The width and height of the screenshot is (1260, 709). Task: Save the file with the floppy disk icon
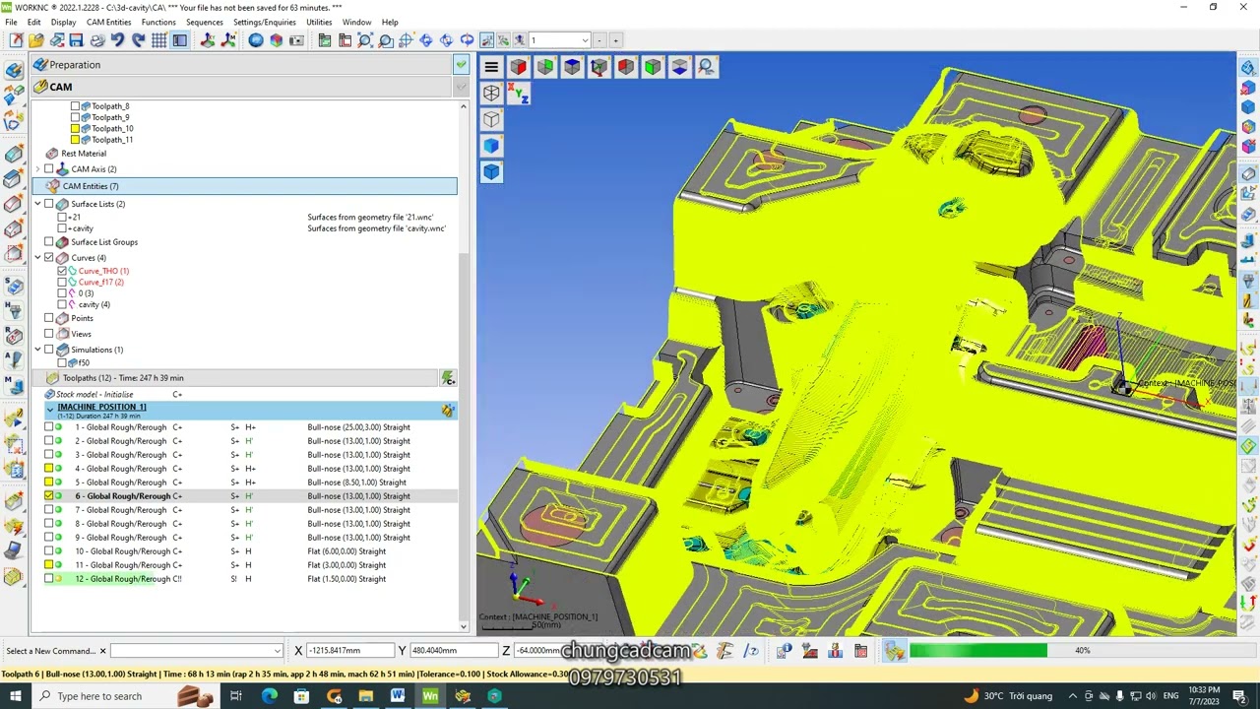(x=76, y=40)
